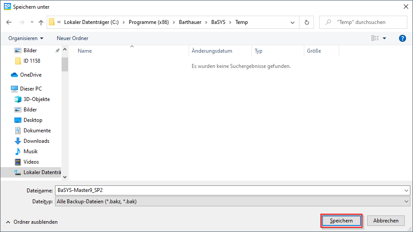Cancel the dialog with Abbrechen
The width and height of the screenshot is (413, 232).
(x=385, y=221)
